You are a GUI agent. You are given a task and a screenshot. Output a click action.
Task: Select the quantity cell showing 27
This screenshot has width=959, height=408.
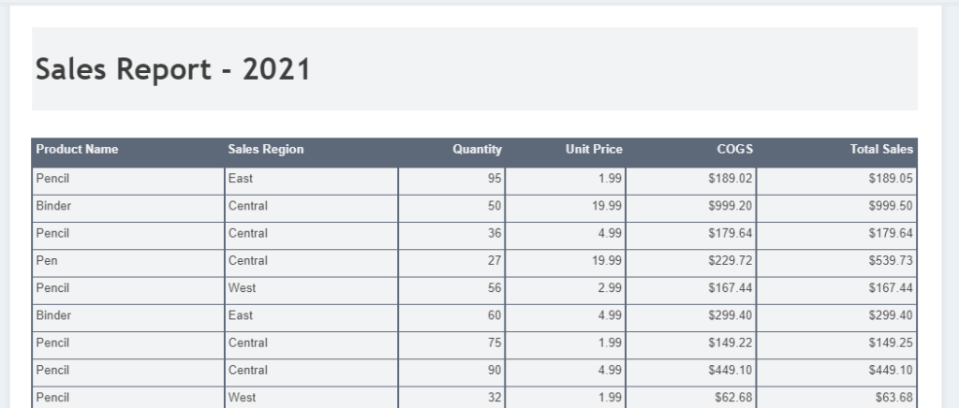point(494,261)
